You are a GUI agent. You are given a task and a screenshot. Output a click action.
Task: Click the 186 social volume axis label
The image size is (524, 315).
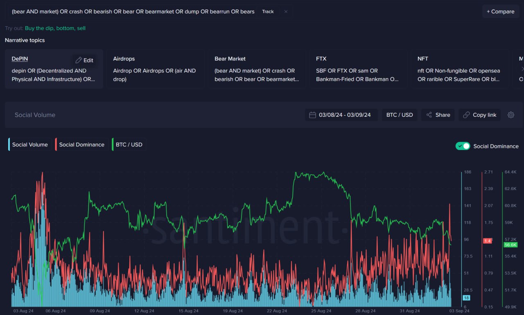coord(468,172)
